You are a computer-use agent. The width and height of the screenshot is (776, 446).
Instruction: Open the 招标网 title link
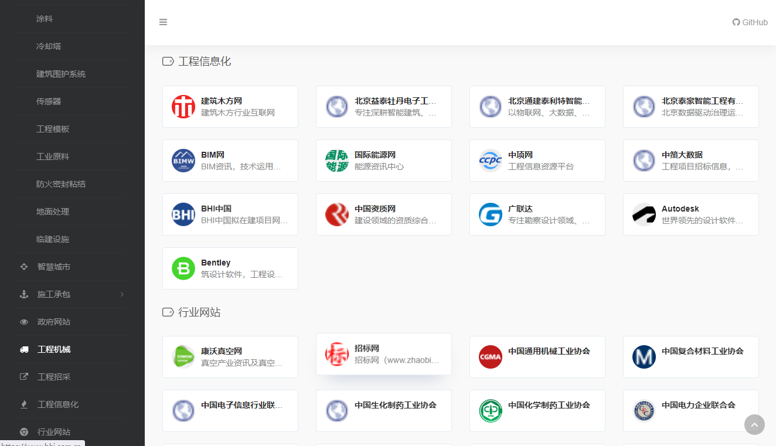(367, 348)
